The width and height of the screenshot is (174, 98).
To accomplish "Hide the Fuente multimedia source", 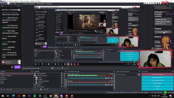I will tap(62, 81).
